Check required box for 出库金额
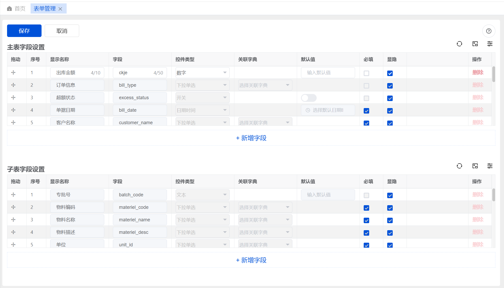 point(366,73)
